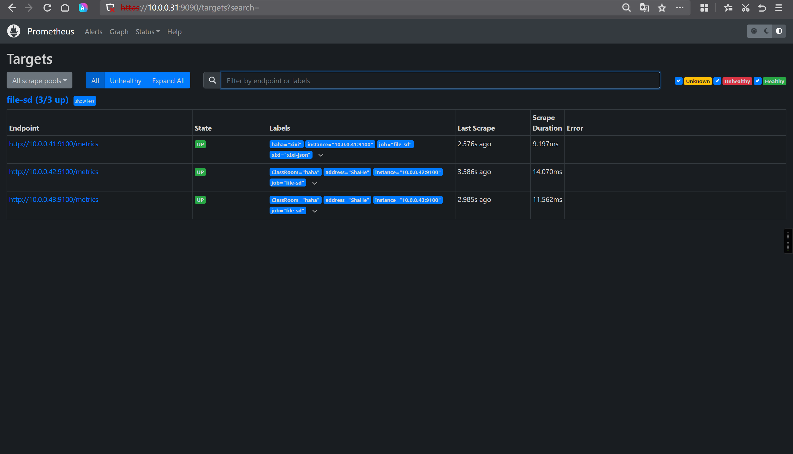This screenshot has width=793, height=454.
Task: Open the AI assistant icon
Action: coord(83,8)
